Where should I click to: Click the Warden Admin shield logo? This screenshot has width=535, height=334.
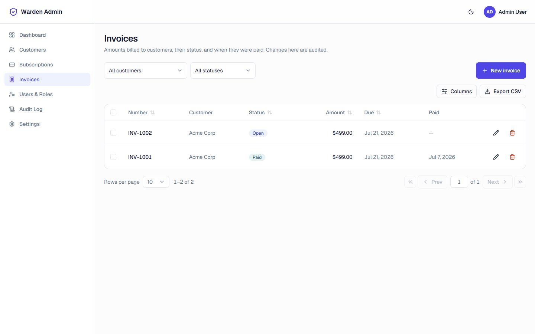coord(13,12)
